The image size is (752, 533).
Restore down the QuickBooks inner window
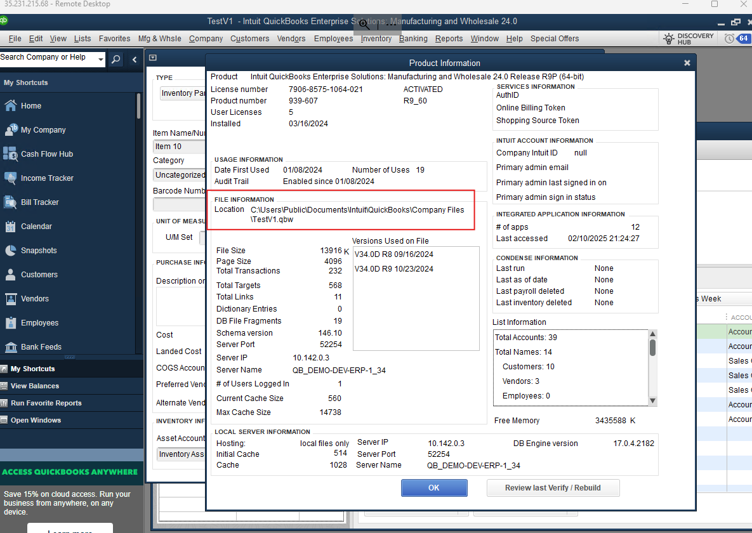tap(736, 22)
